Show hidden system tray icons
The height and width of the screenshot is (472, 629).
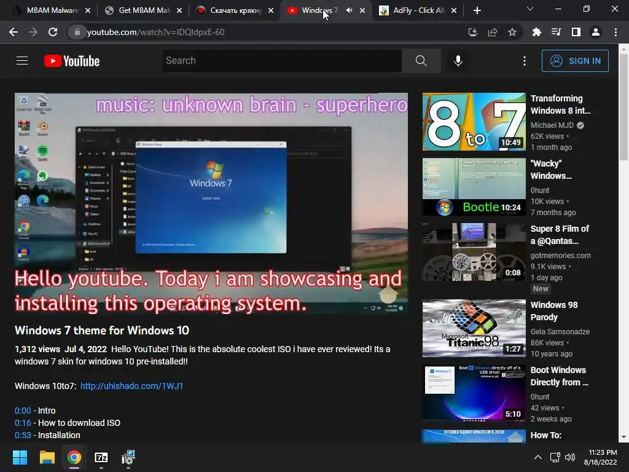pos(538,457)
